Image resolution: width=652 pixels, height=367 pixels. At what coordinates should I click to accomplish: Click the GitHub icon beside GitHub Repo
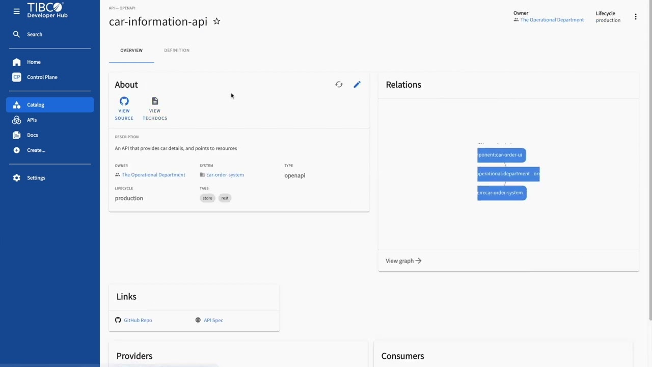[x=118, y=320]
